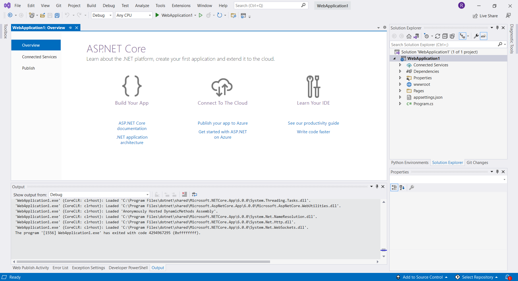Toggle auto-hide pin on Properties panel
This screenshot has height=281, width=518.
click(497, 172)
